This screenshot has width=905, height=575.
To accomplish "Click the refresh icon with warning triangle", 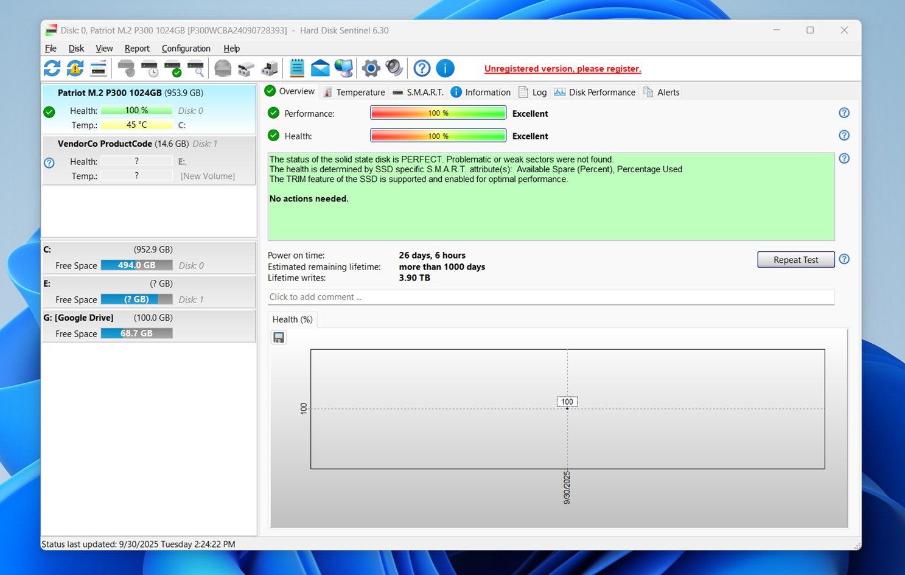I will (x=75, y=69).
